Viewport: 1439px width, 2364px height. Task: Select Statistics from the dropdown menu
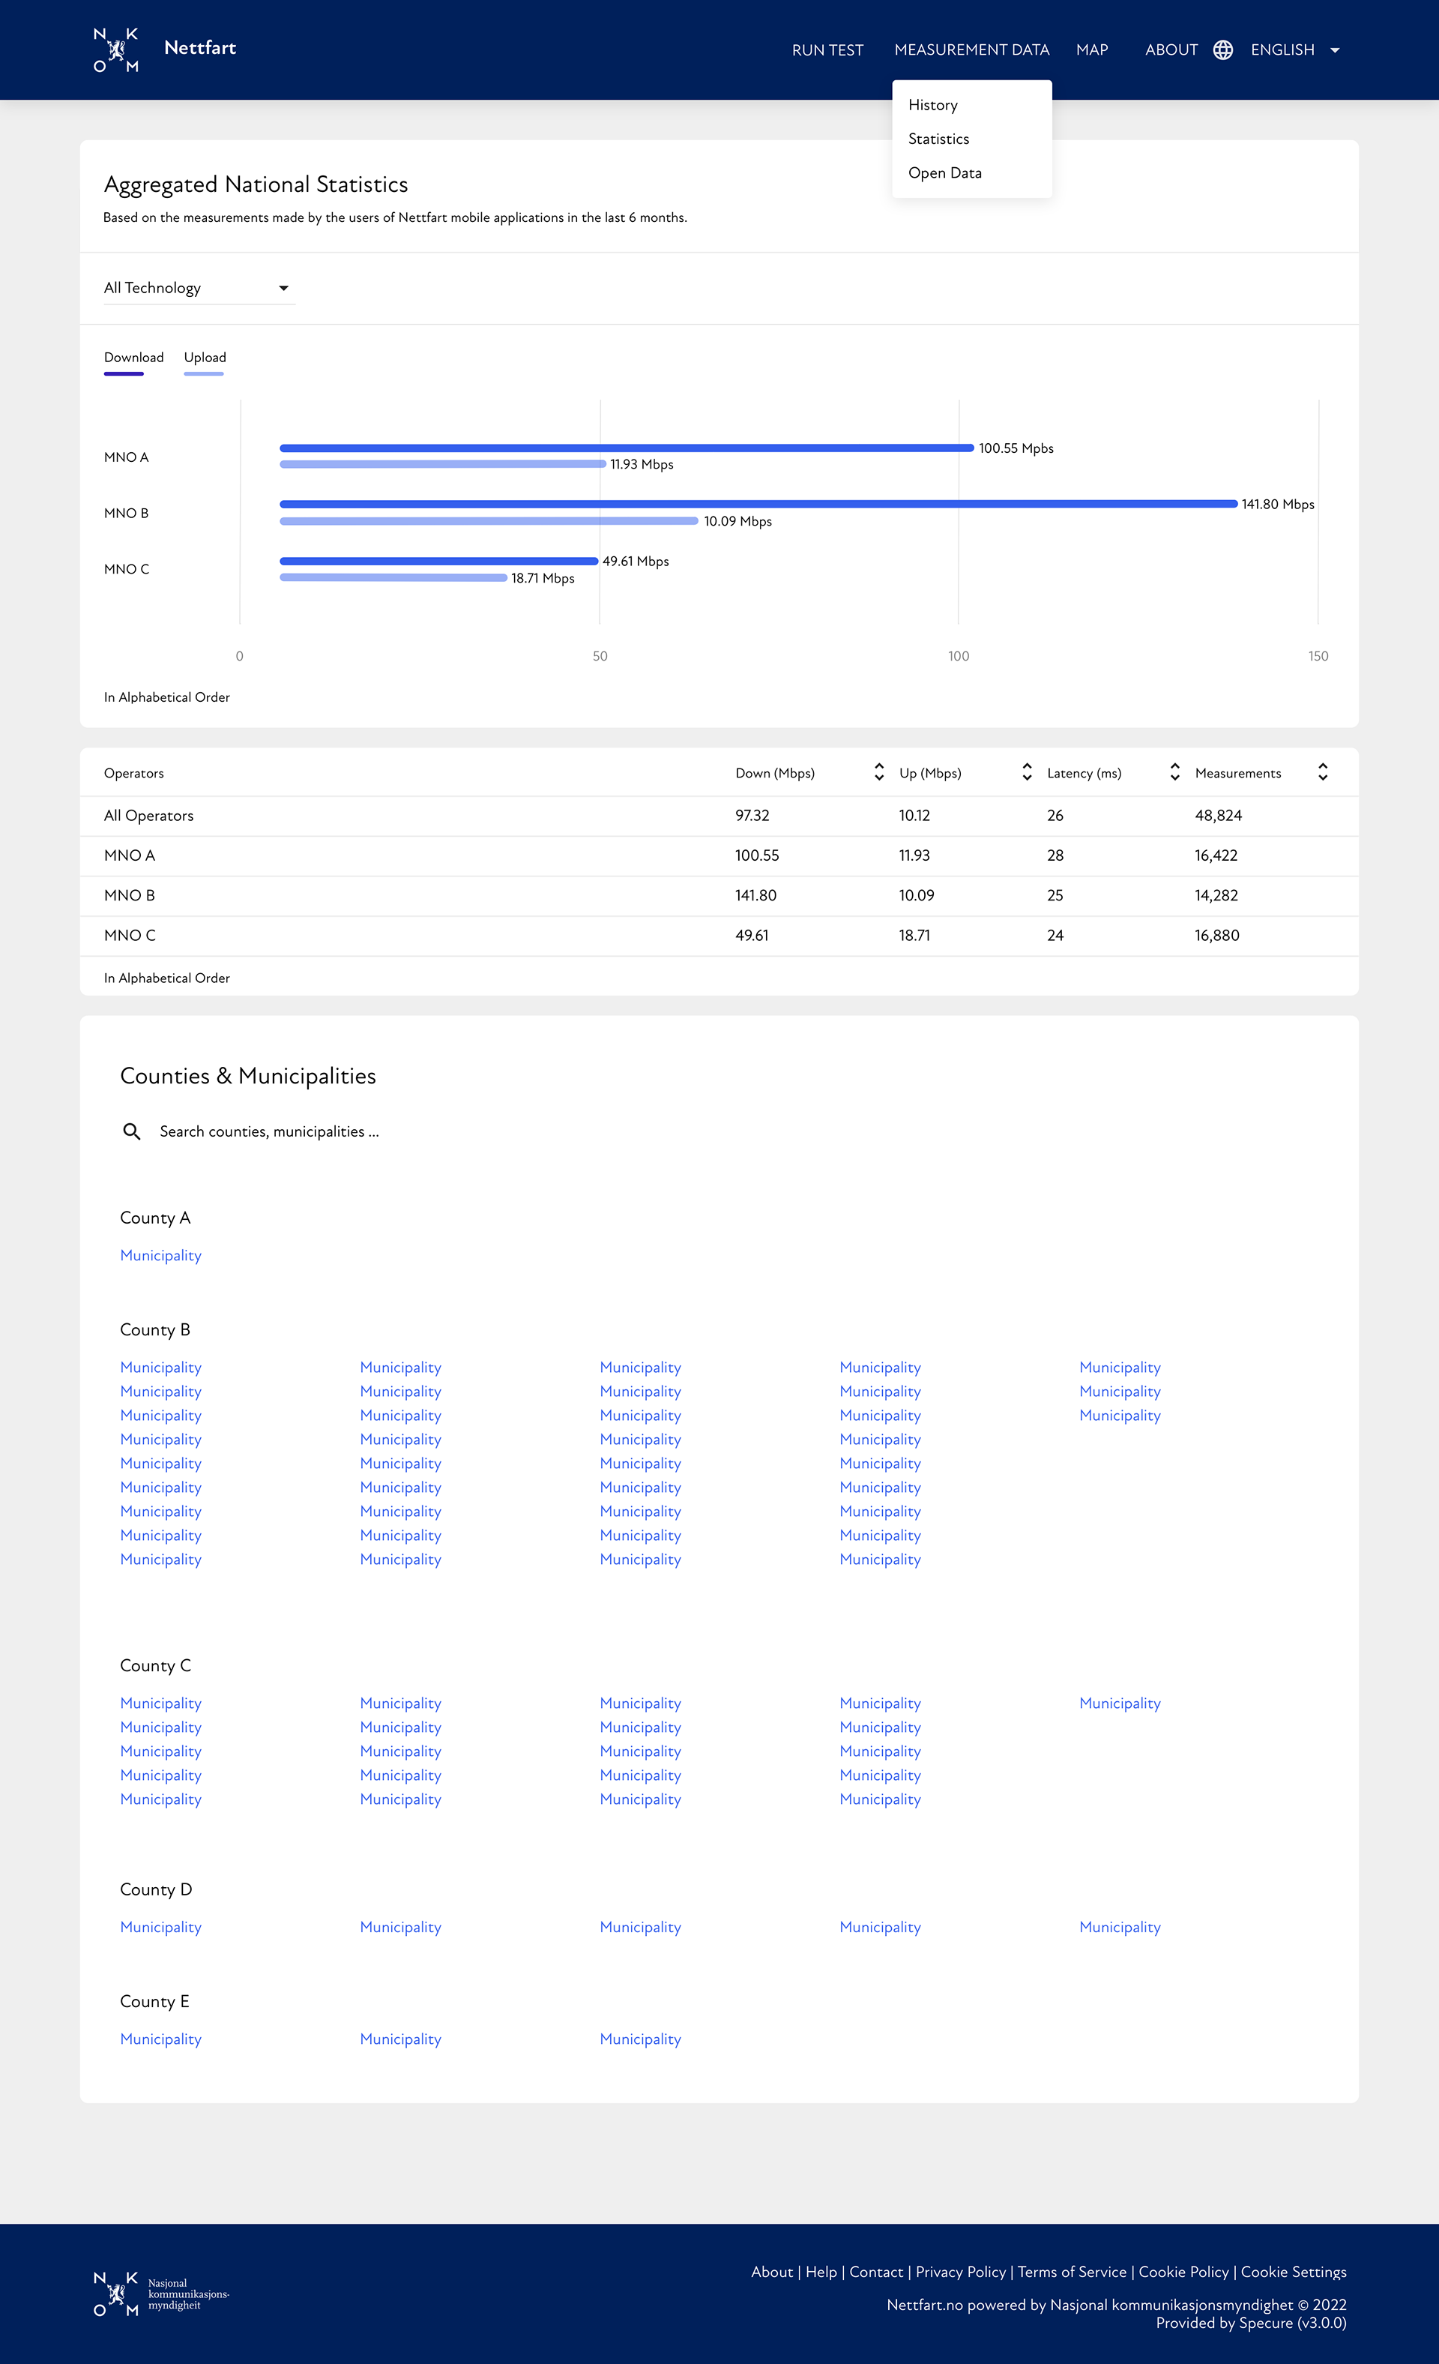pos(938,139)
